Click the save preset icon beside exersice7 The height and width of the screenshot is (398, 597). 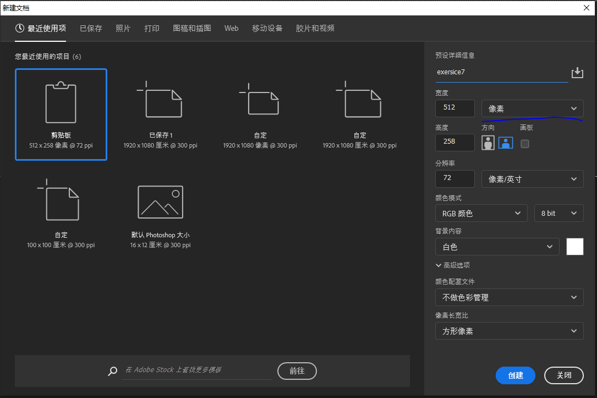(577, 72)
